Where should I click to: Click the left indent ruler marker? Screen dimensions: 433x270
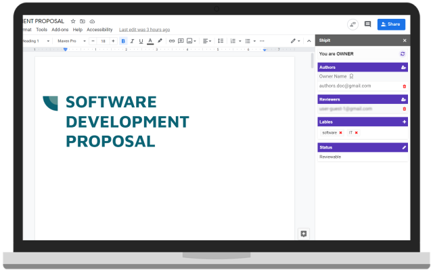pos(66,49)
